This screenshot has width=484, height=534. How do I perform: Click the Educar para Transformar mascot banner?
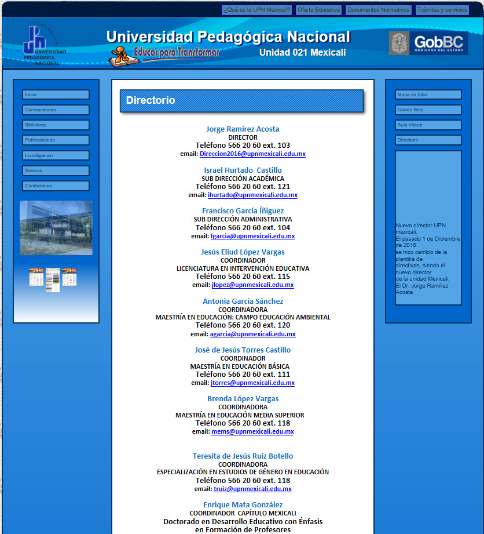[164, 56]
